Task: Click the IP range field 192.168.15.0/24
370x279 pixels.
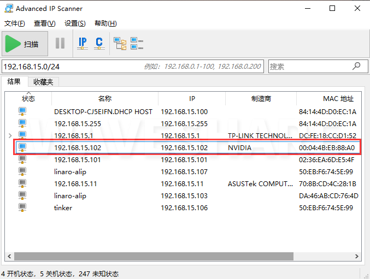Action: pyautogui.click(x=133, y=67)
